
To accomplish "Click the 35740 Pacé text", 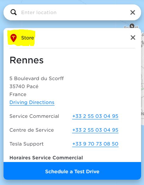I will [x=24, y=87].
